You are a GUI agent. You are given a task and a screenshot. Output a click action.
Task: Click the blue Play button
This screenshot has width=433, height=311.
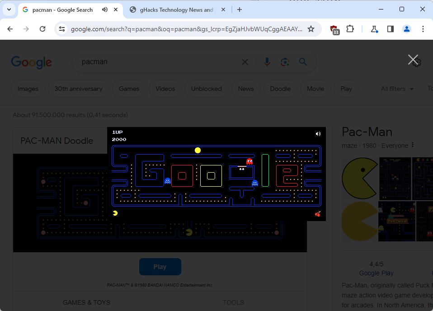160,267
